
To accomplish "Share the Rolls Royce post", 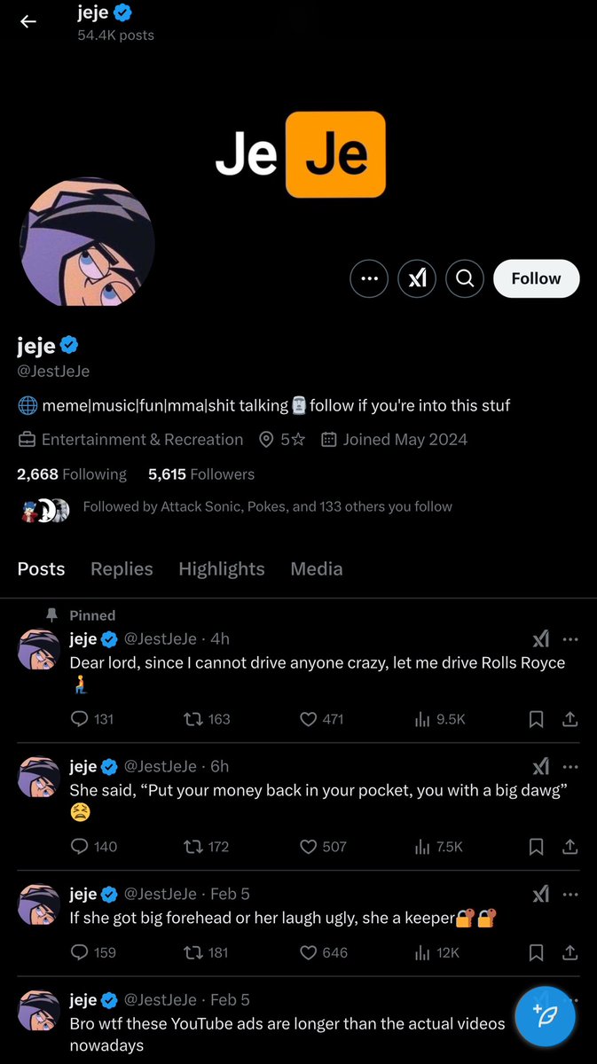I will click(x=570, y=719).
